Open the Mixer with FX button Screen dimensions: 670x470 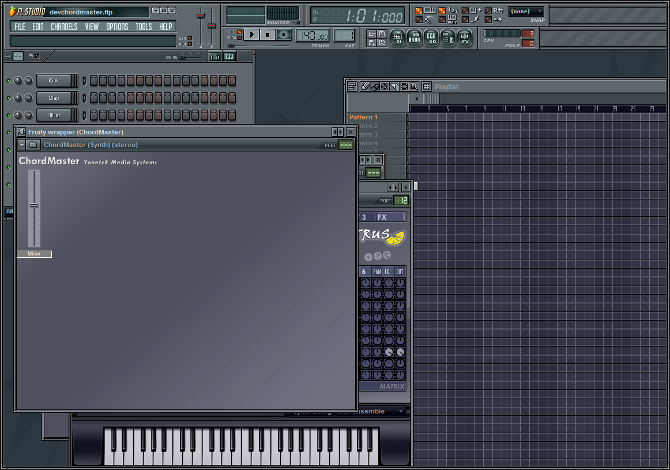(465, 37)
